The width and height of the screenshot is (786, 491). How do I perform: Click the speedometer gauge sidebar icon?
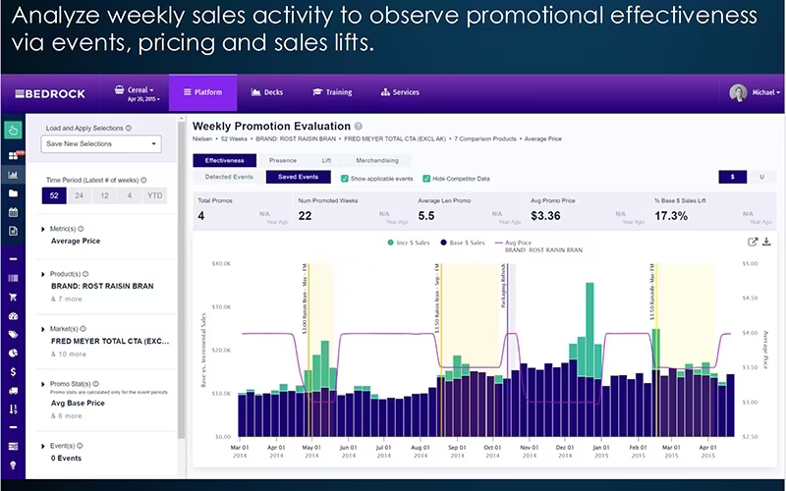[x=13, y=316]
